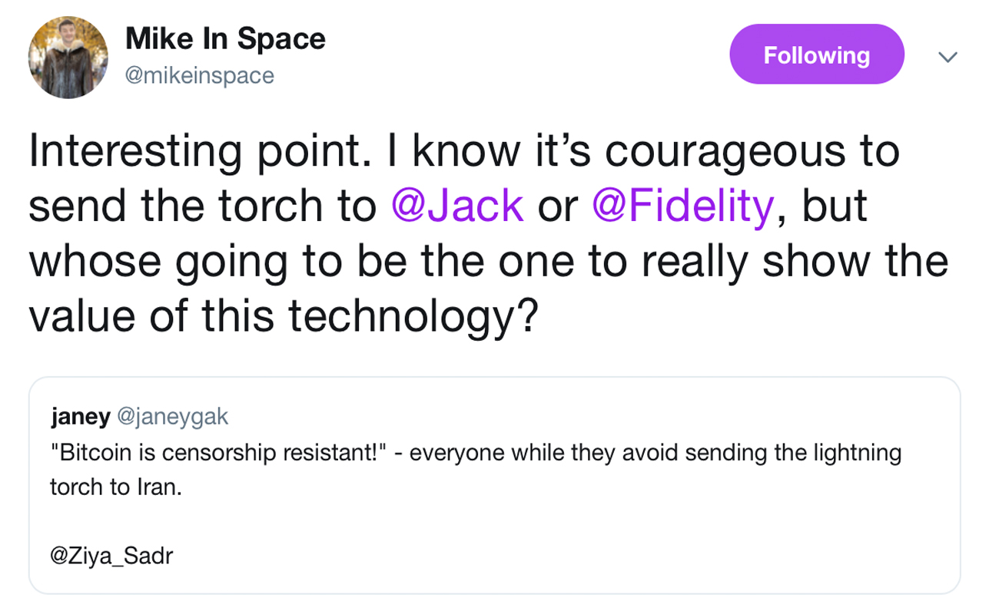
Task: Open Mike In Space's profile picture
Action: pos(68,54)
